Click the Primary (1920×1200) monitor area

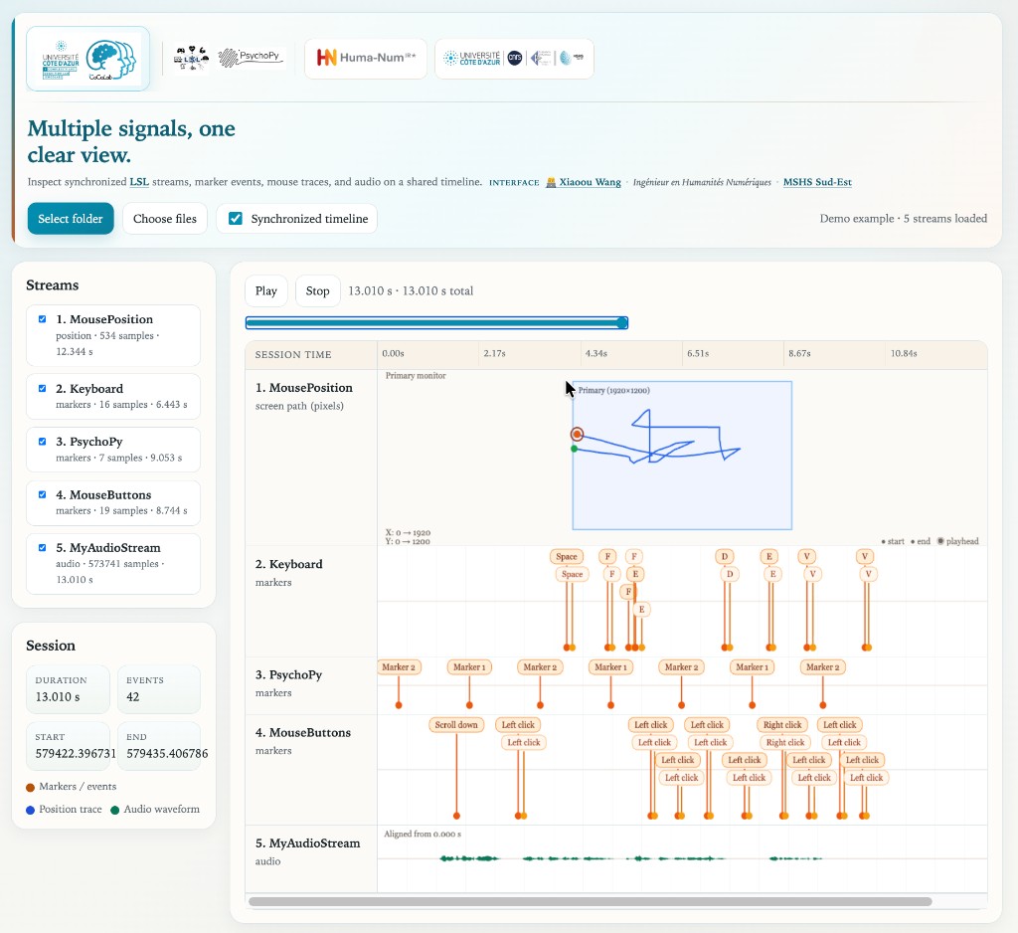682,456
